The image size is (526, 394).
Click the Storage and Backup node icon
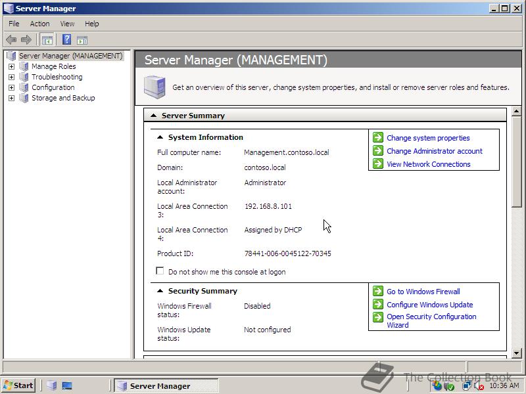click(24, 98)
